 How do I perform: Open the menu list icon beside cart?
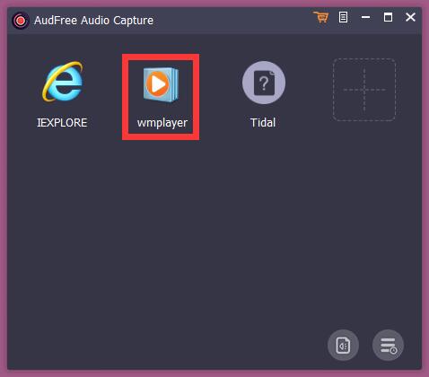(x=343, y=17)
